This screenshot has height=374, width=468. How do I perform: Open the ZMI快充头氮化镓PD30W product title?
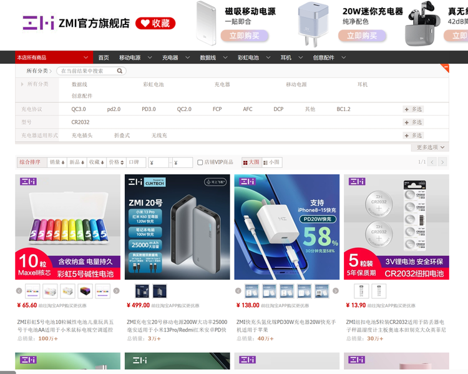click(286, 326)
